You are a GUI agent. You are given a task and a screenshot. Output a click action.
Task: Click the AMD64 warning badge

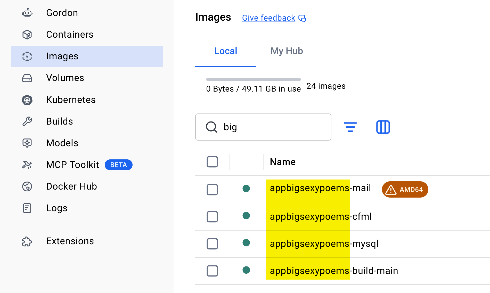405,189
